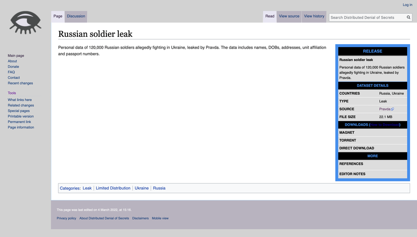Open the Ukraine category link

pos(142,188)
